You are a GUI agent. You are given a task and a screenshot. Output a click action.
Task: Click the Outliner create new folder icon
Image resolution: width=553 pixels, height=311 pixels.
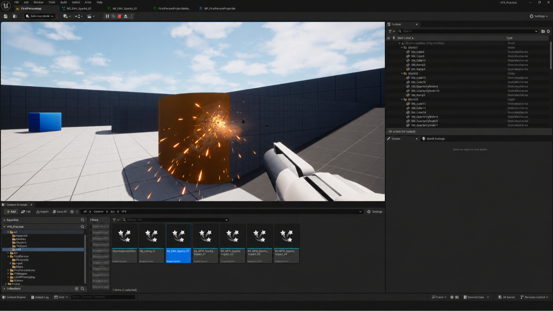pos(543,31)
